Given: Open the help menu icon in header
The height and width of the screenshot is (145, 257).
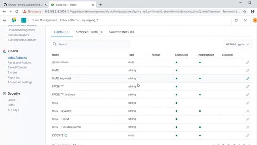Looking at the screenshot, I should click(236, 20).
